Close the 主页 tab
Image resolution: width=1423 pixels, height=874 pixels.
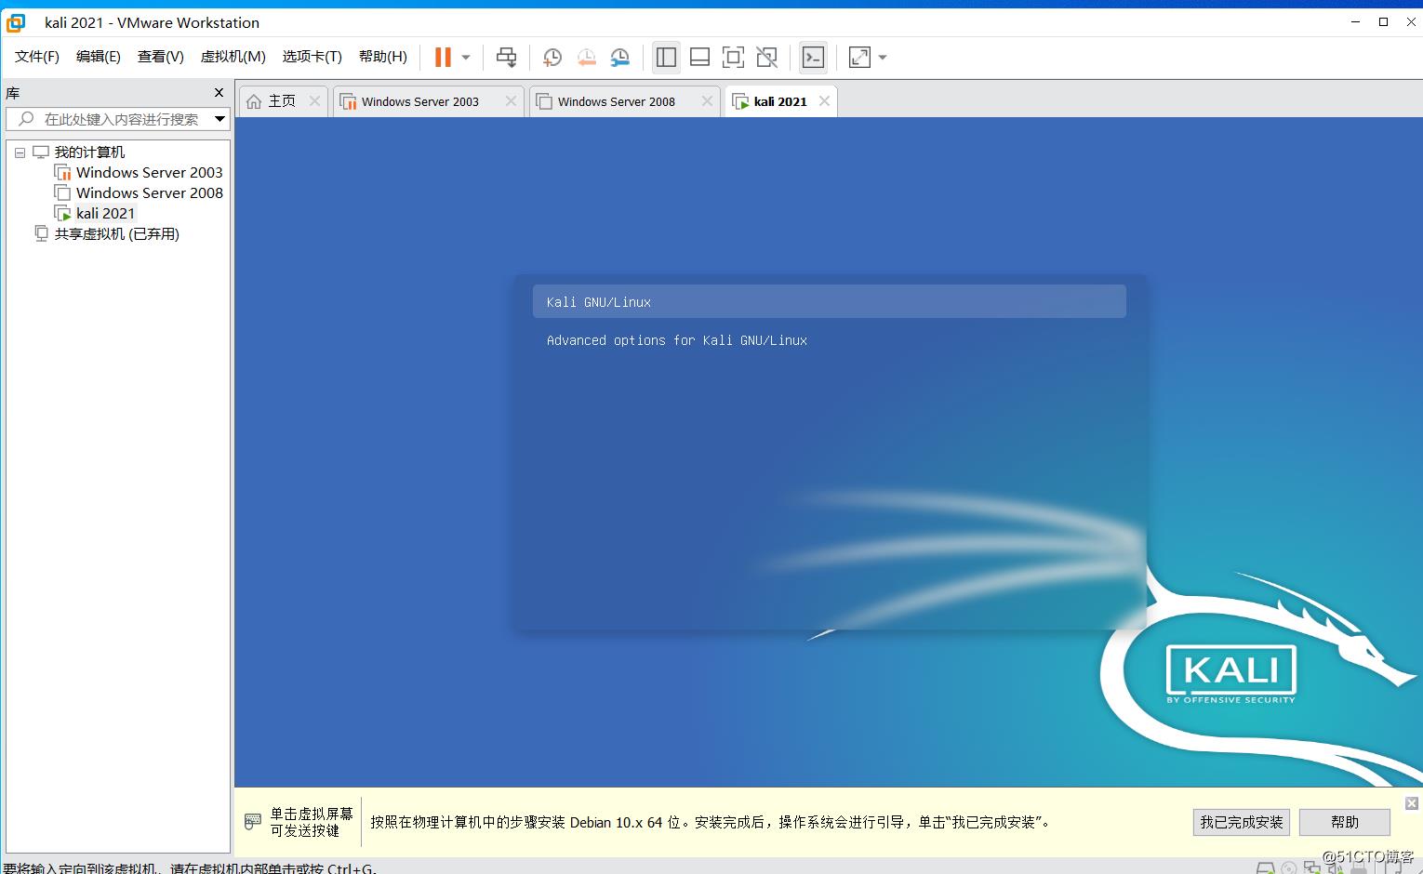click(314, 101)
